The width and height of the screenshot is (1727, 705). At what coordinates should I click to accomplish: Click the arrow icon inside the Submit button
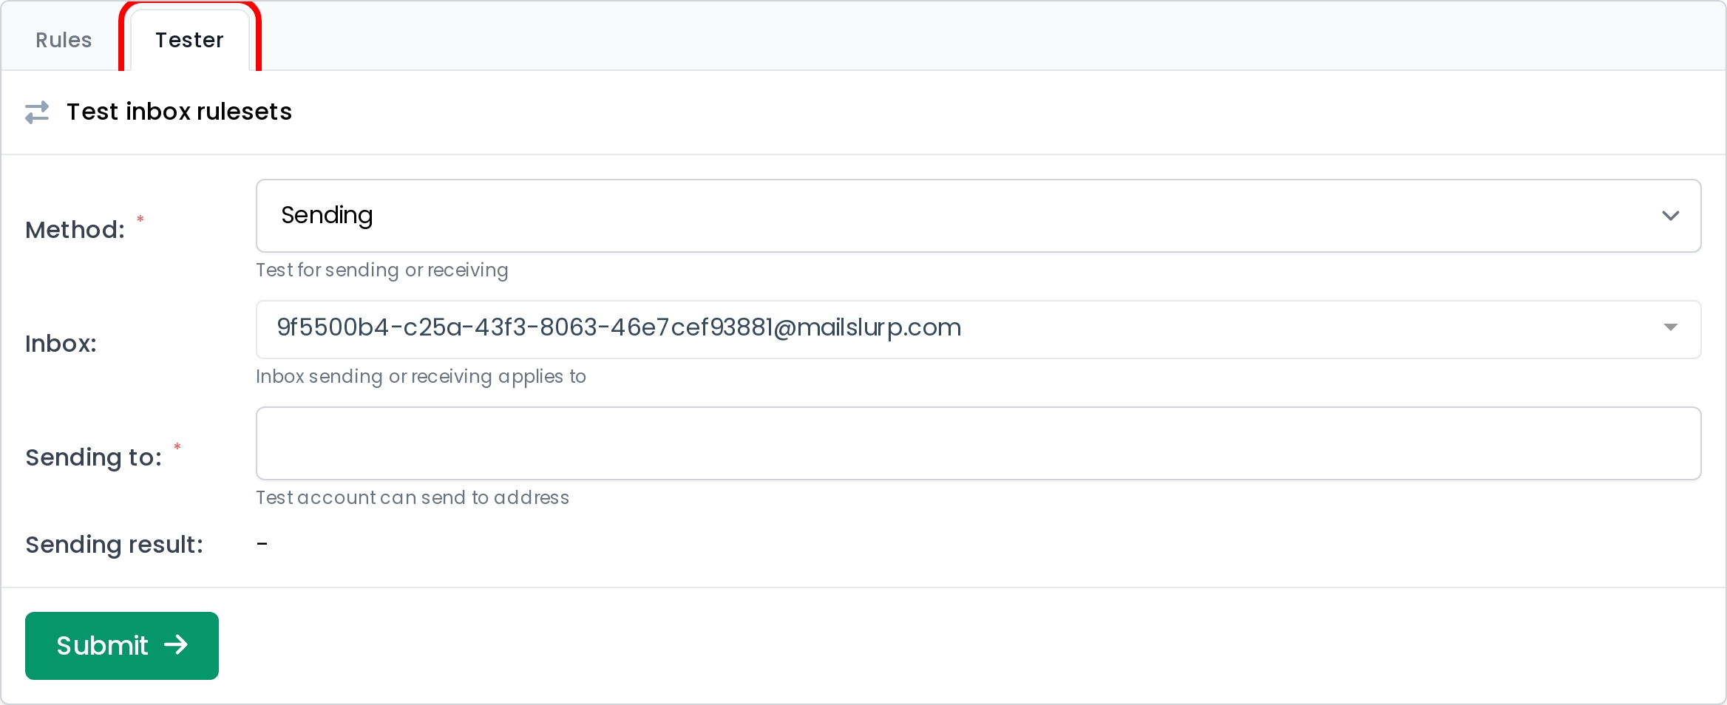coord(177,645)
